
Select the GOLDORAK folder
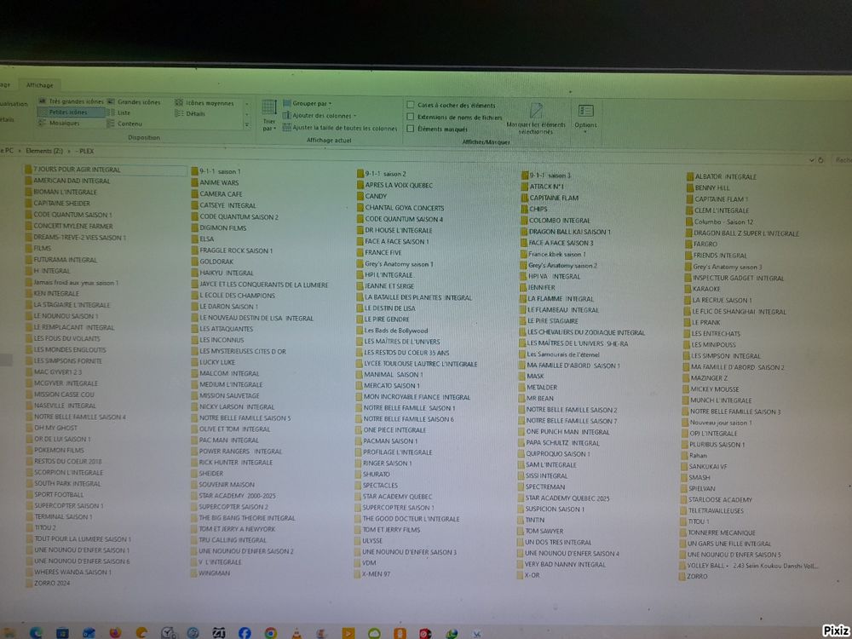point(216,262)
